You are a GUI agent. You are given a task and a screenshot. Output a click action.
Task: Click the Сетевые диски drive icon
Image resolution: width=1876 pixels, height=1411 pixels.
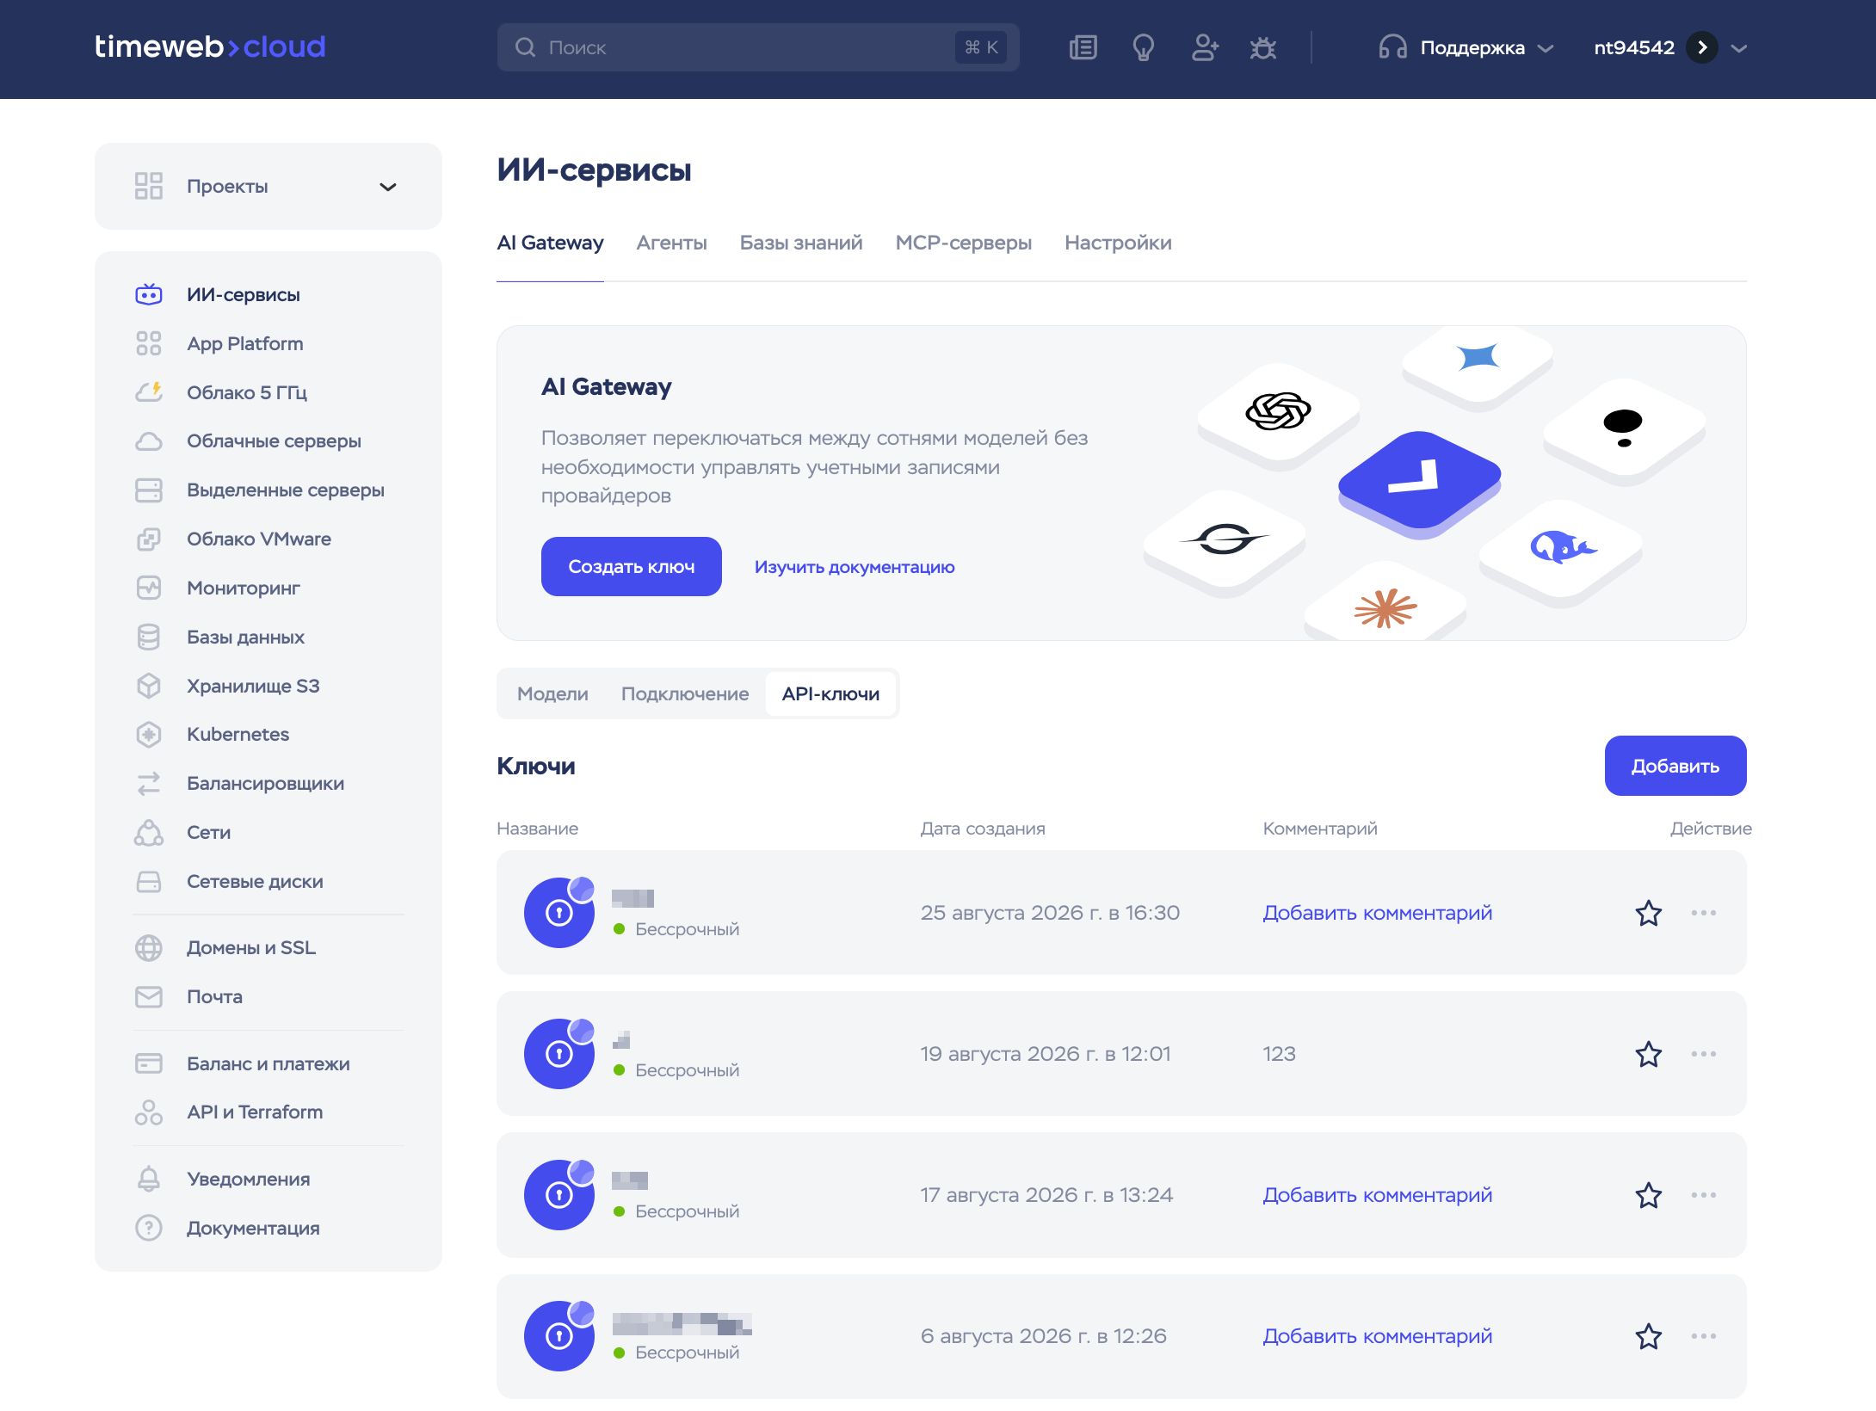click(x=149, y=881)
